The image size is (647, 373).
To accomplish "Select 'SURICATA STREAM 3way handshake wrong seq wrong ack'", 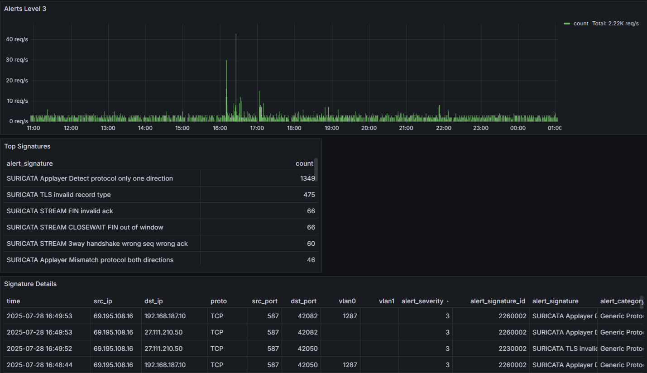I will pos(161,244).
